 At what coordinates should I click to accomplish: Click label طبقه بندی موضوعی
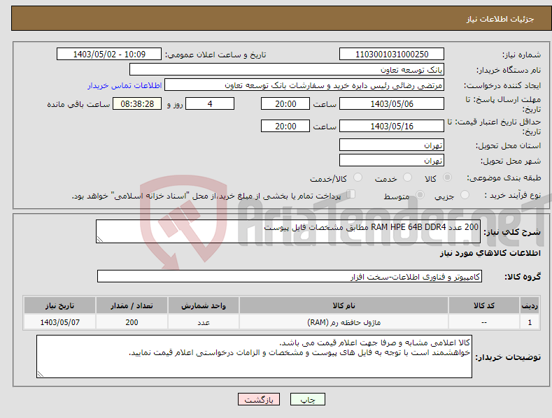click(504, 178)
